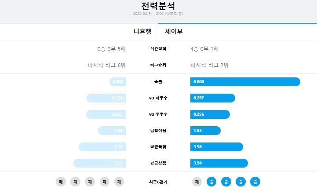Click 세이부's last 승 result badge
Viewport: 317px width, 190px height.
[x=255, y=182]
